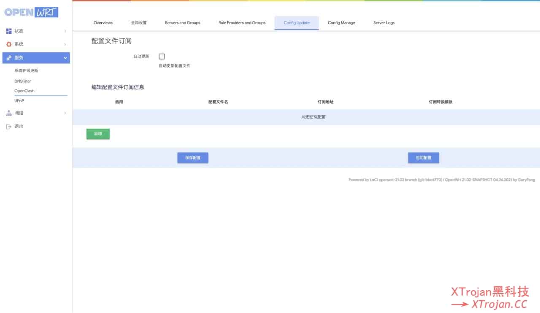Click the 订阅转换模板 column header
540x313 pixels.
pyautogui.click(x=441, y=102)
